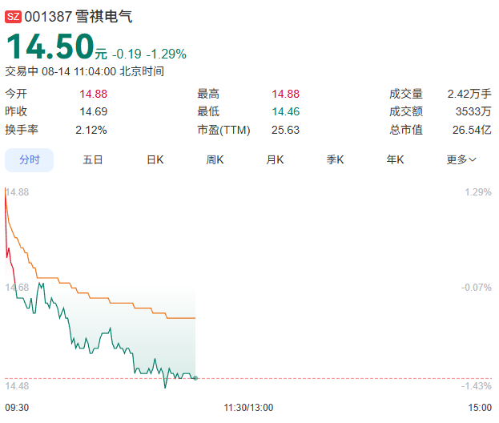This screenshot has height=423, width=499.
Task: Click the red SZ exchange badge
Action: coord(13,17)
